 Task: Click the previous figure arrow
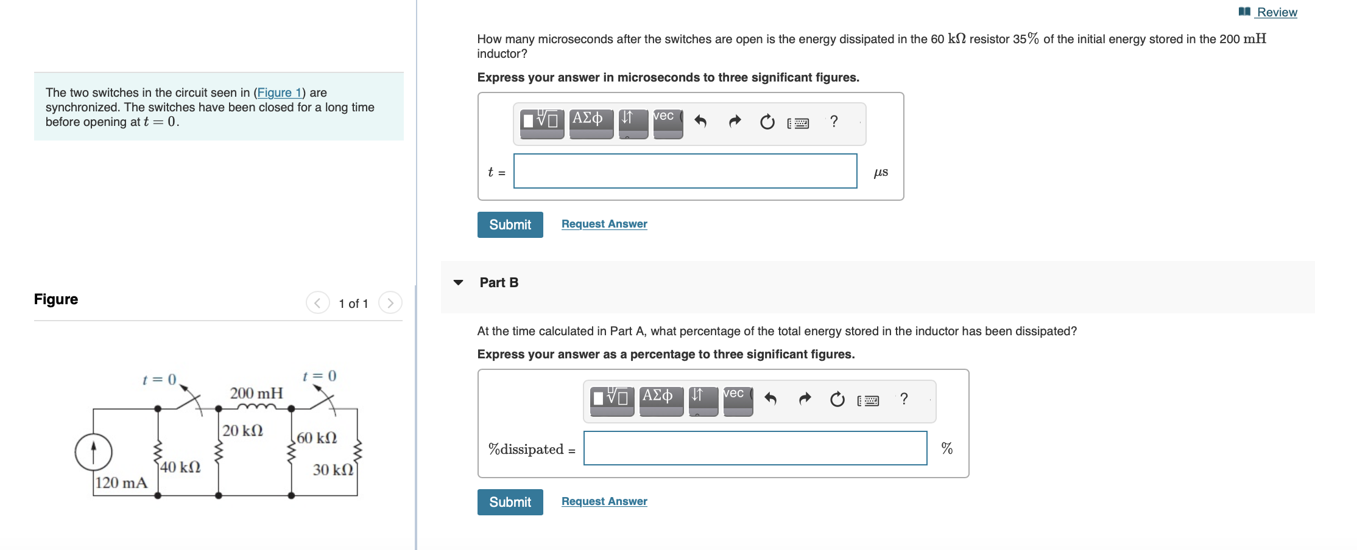coord(317,302)
